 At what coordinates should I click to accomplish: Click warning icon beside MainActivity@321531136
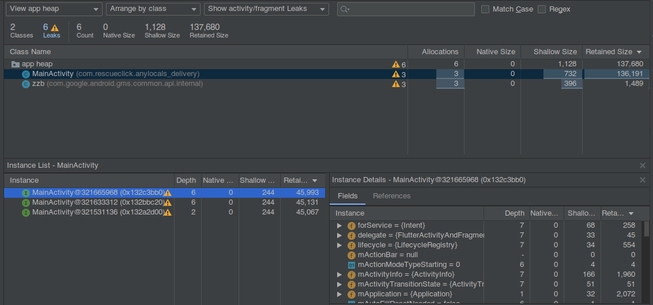pyautogui.click(x=168, y=213)
